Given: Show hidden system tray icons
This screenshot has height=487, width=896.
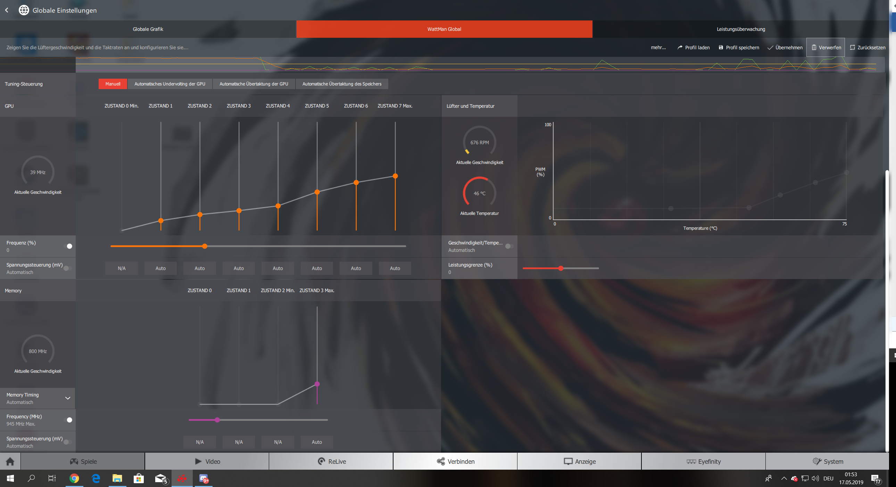Looking at the screenshot, I should click(x=783, y=478).
